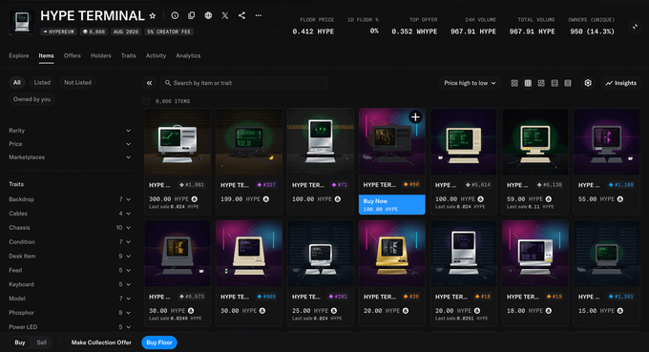Switch to Sell mode

point(41,342)
